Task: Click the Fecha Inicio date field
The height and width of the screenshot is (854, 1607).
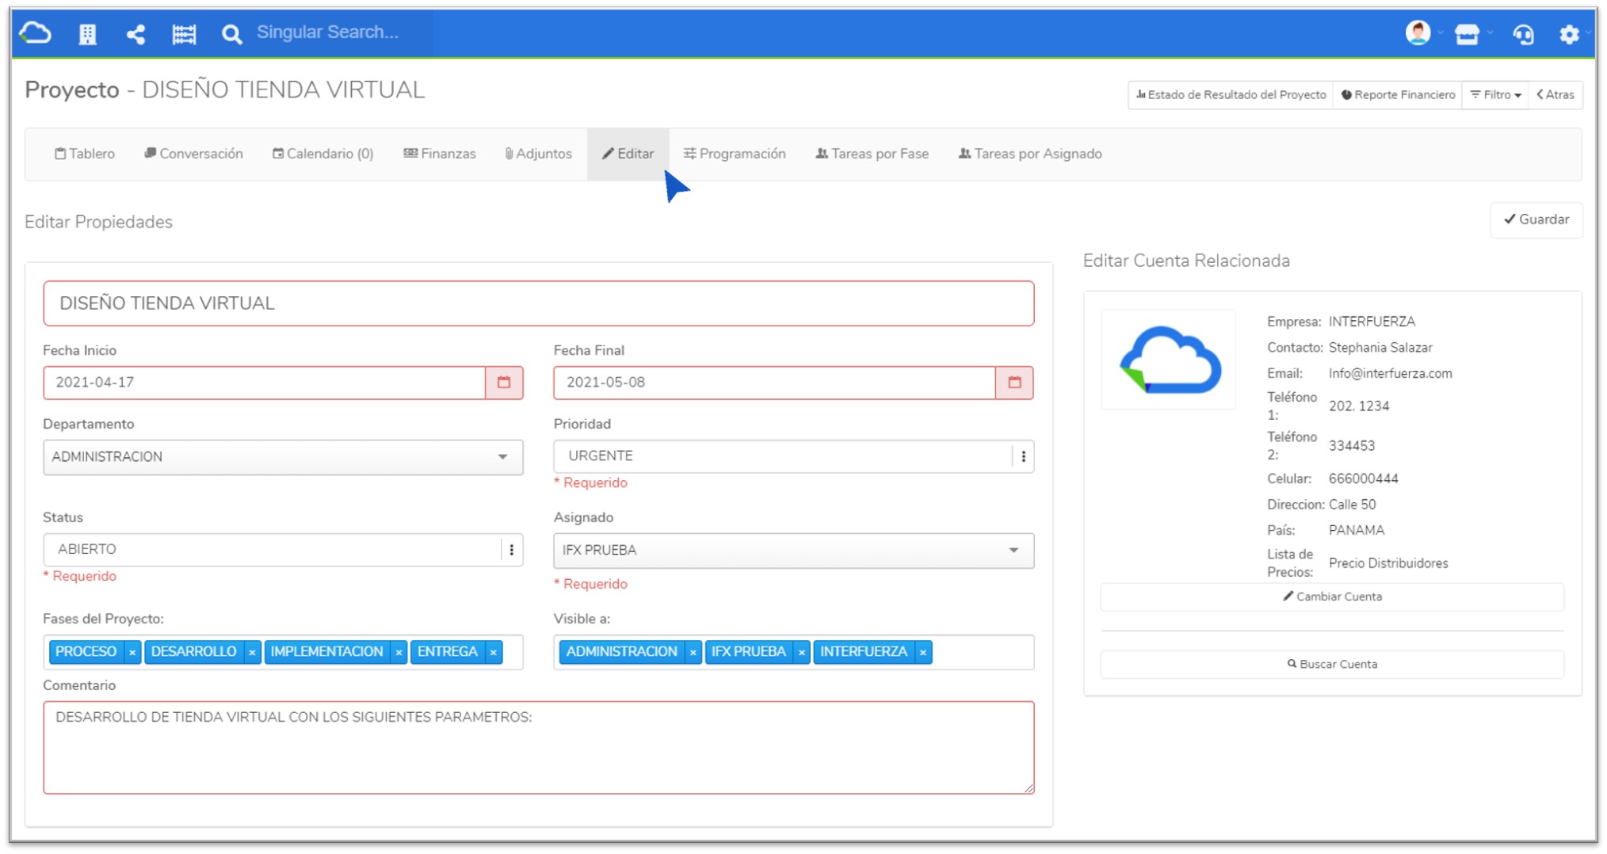Action: 265,383
